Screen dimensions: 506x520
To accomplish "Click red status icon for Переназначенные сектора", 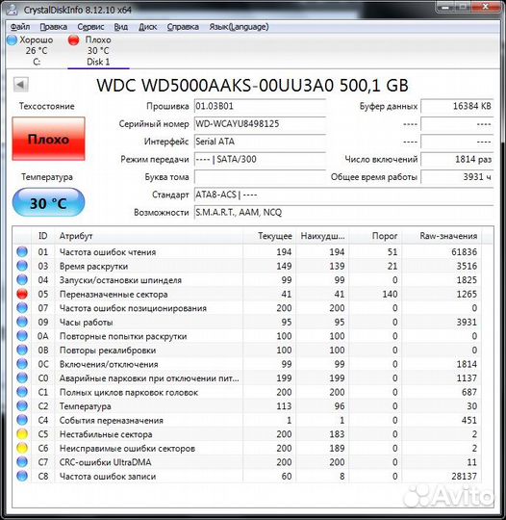I will coord(22,294).
